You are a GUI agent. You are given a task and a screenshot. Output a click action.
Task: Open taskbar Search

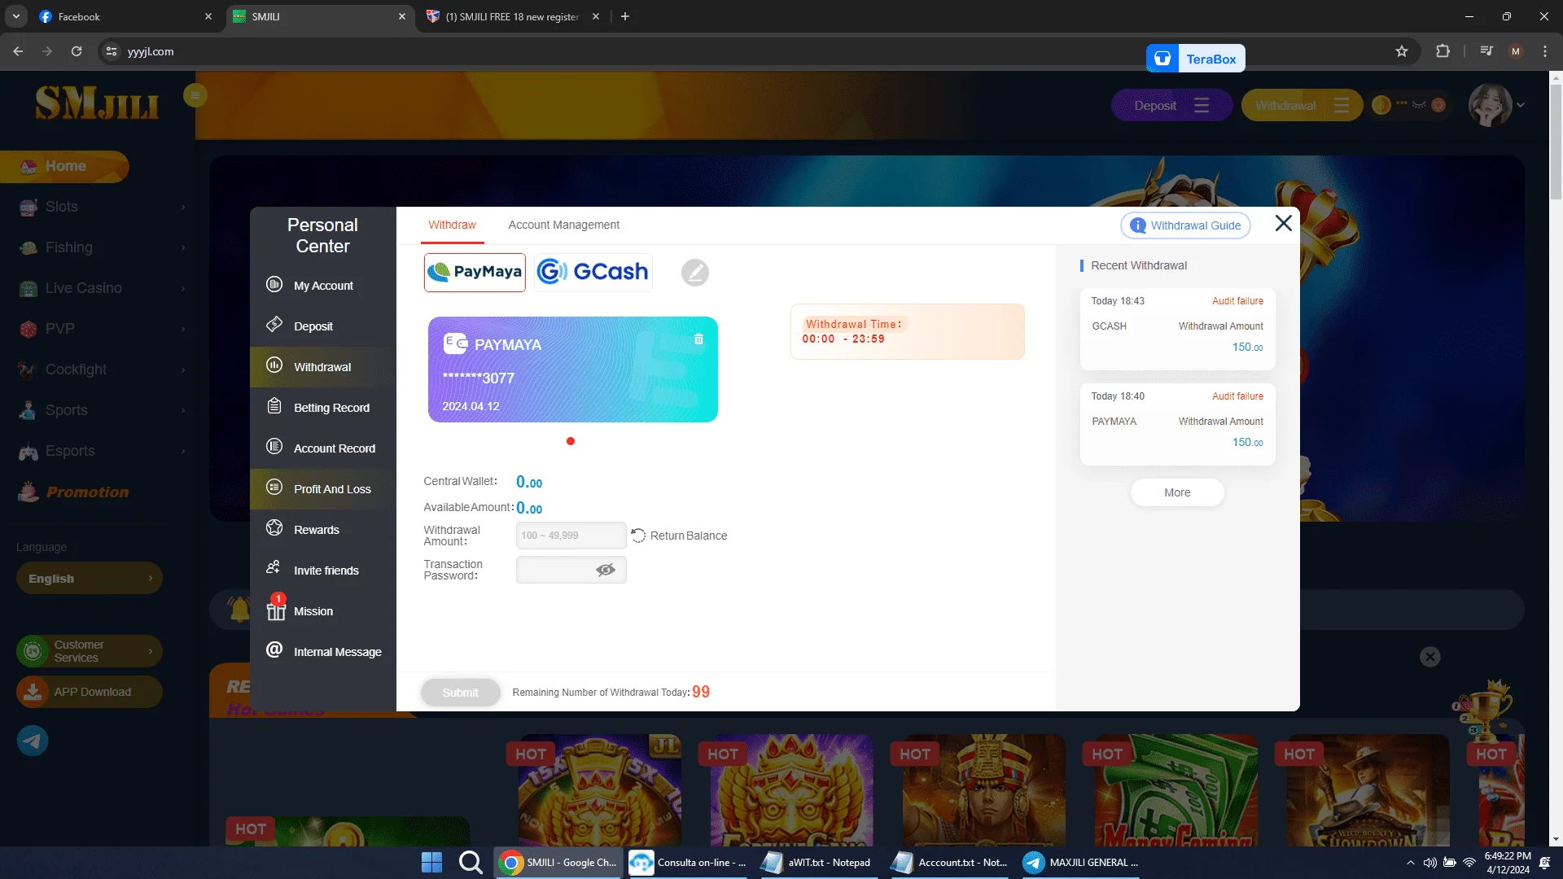(471, 862)
